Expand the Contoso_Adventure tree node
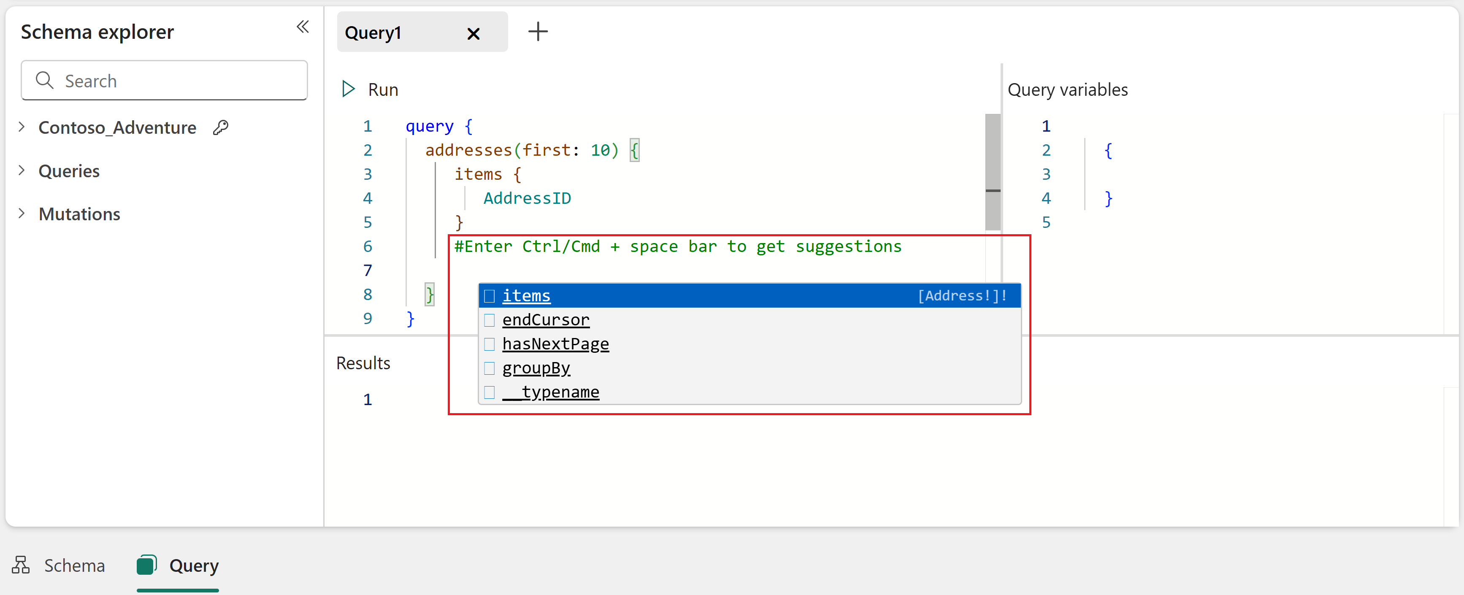1464x595 pixels. click(x=22, y=127)
